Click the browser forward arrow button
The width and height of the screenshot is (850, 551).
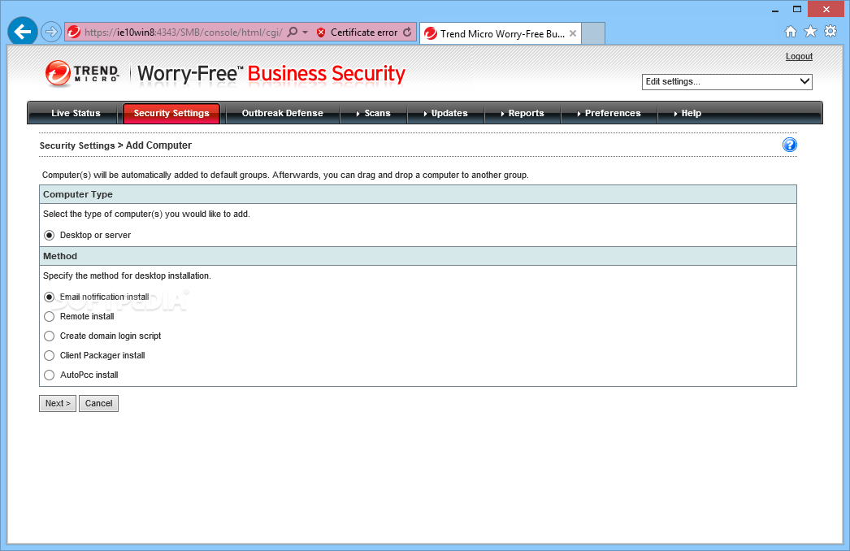[x=51, y=32]
